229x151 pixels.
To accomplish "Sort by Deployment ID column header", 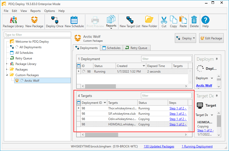I will click(x=94, y=103).
